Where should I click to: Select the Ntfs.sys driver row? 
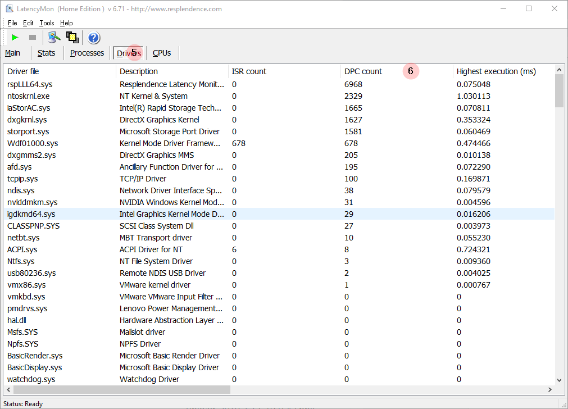pos(279,261)
